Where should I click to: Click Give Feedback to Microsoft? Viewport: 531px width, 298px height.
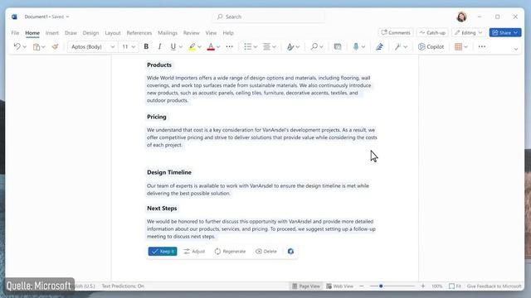(494, 286)
